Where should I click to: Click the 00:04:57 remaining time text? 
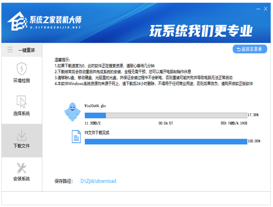point(166,123)
